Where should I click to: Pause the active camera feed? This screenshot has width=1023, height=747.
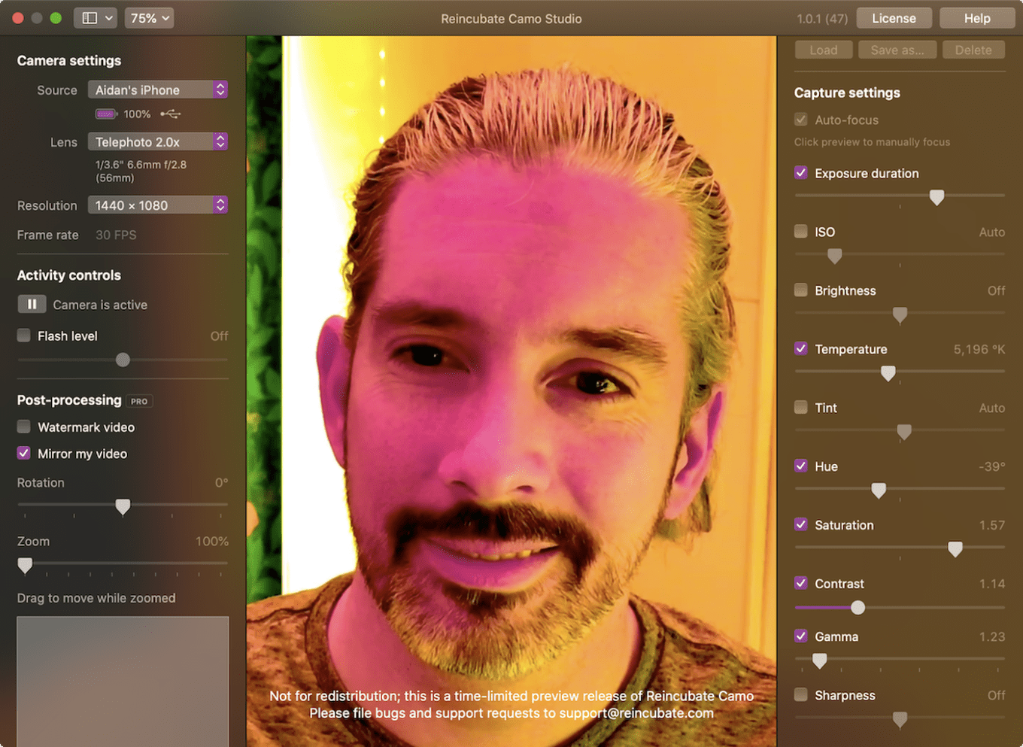pos(32,305)
